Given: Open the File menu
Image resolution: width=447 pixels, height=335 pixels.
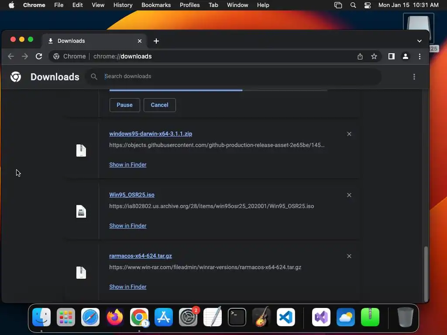Looking at the screenshot, I should click(59, 5).
